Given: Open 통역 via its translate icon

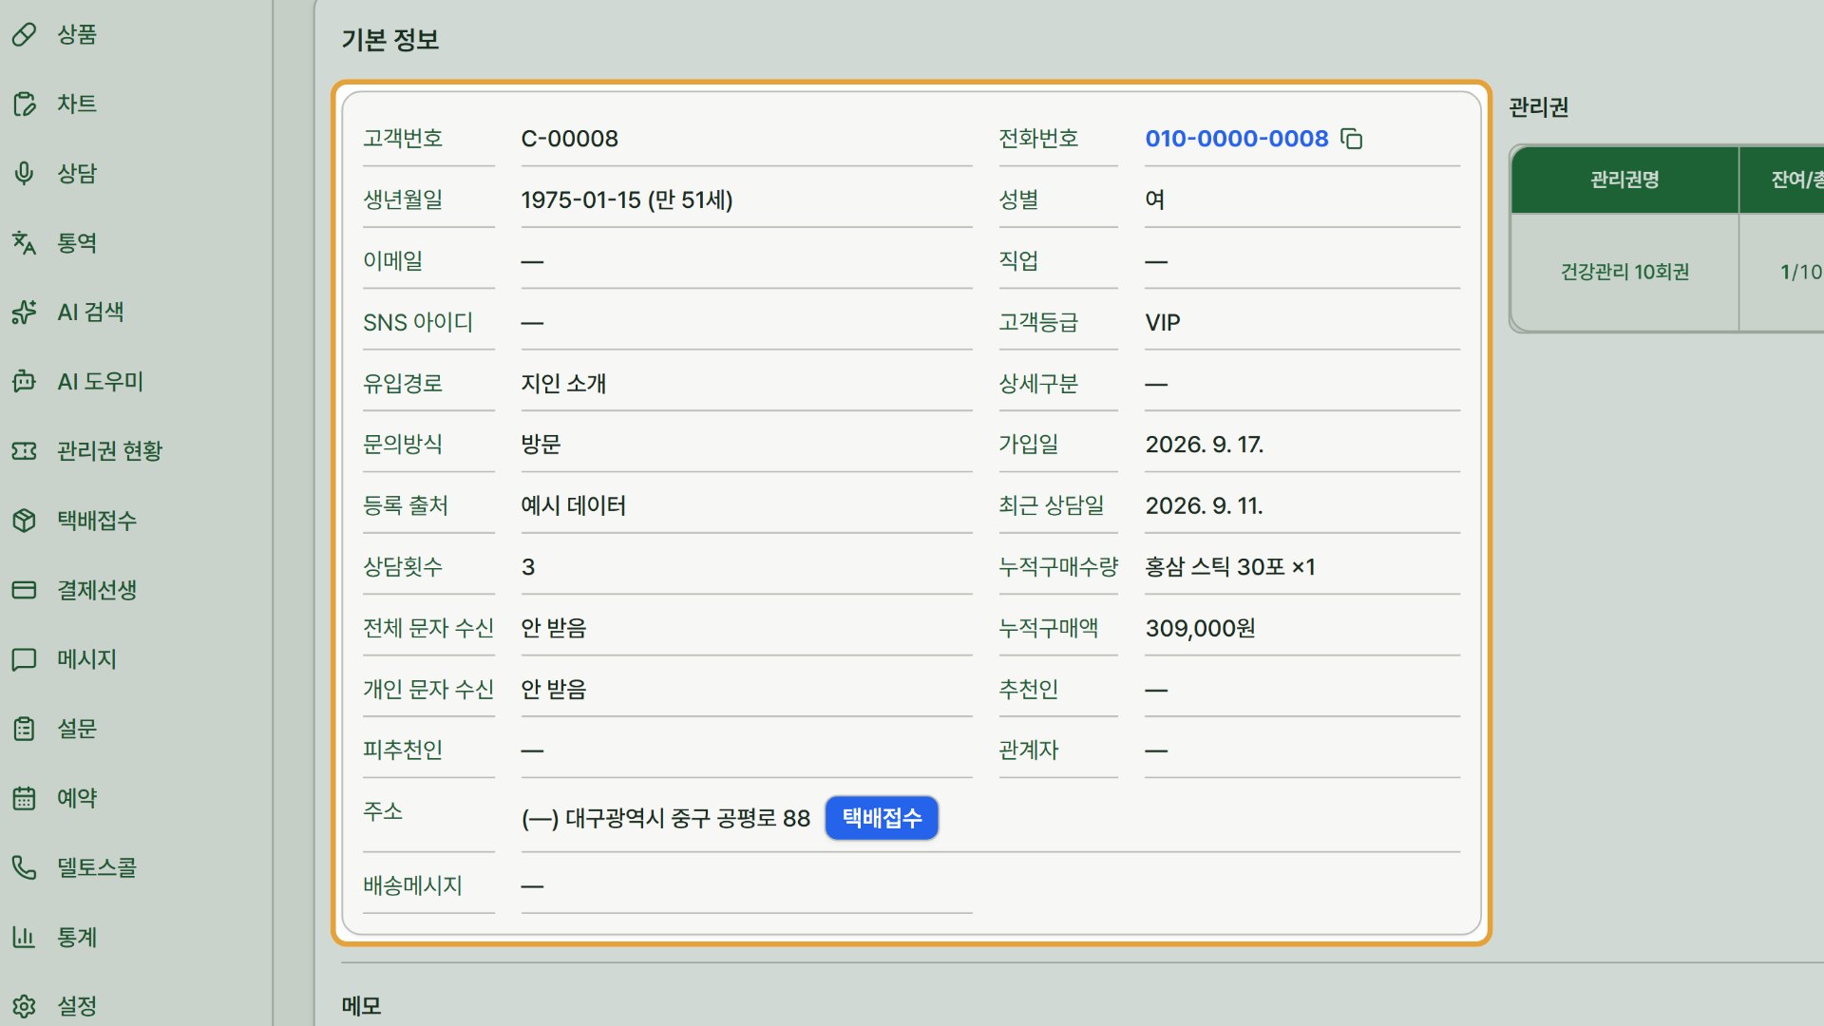Looking at the screenshot, I should pos(24,243).
